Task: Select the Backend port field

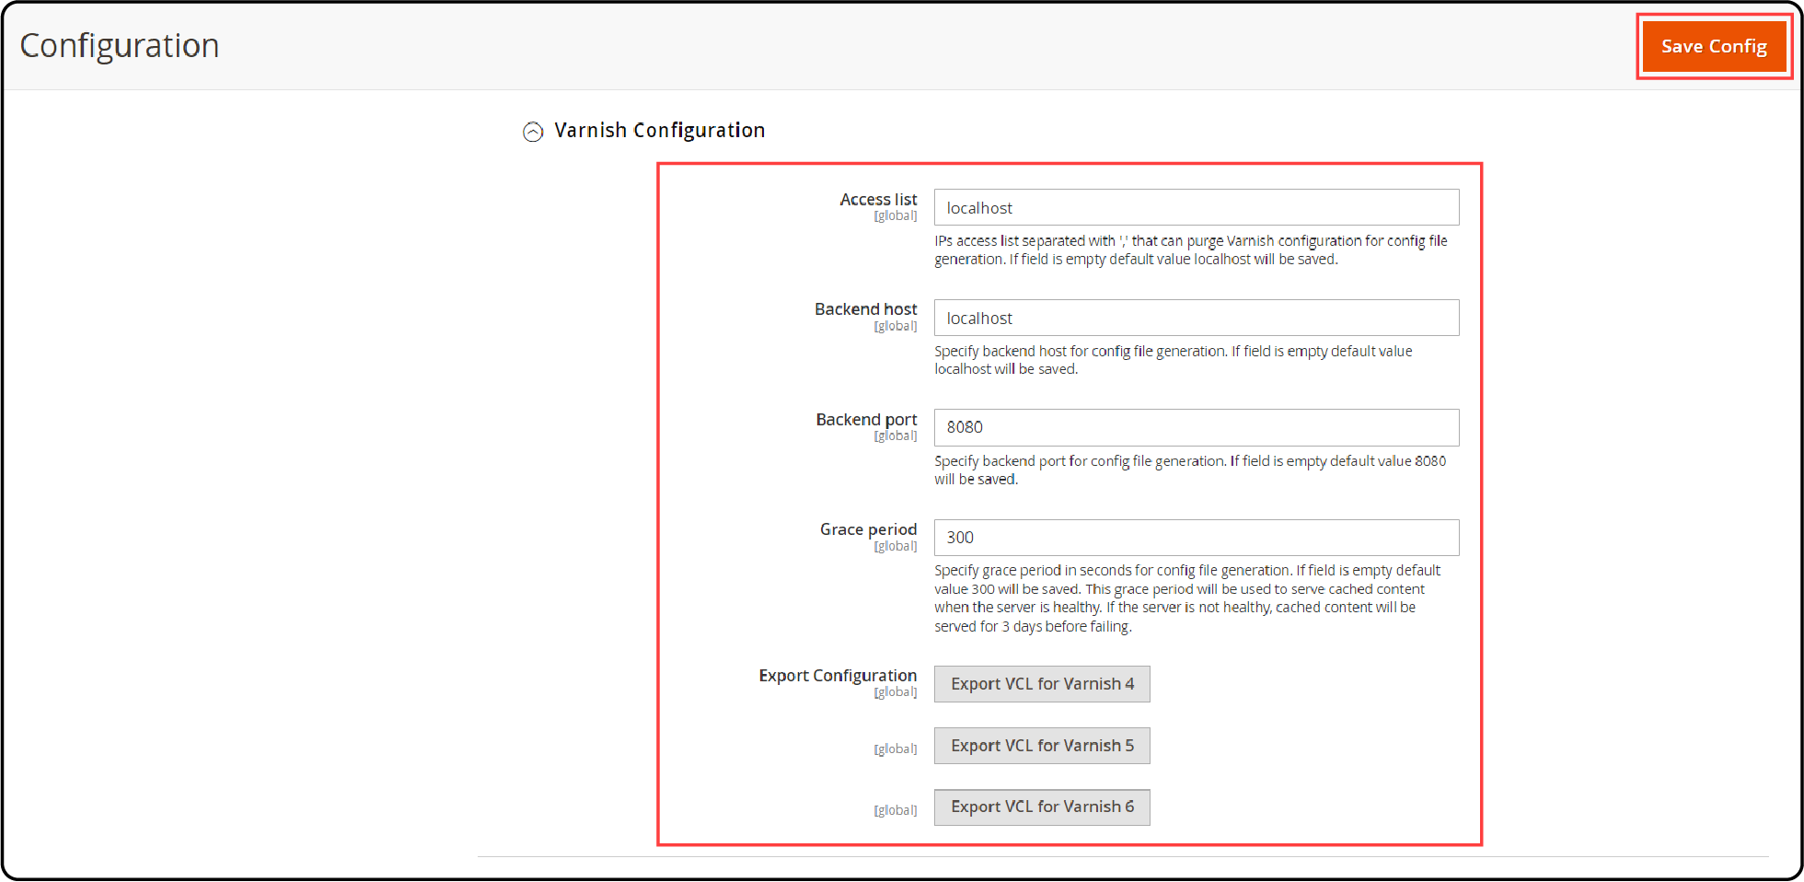Action: click(x=1197, y=427)
